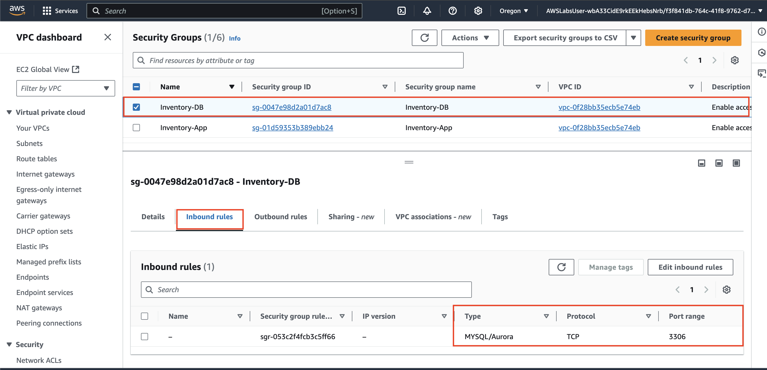Open the notifications bell
Viewport: 767px width, 370px height.
(427, 11)
